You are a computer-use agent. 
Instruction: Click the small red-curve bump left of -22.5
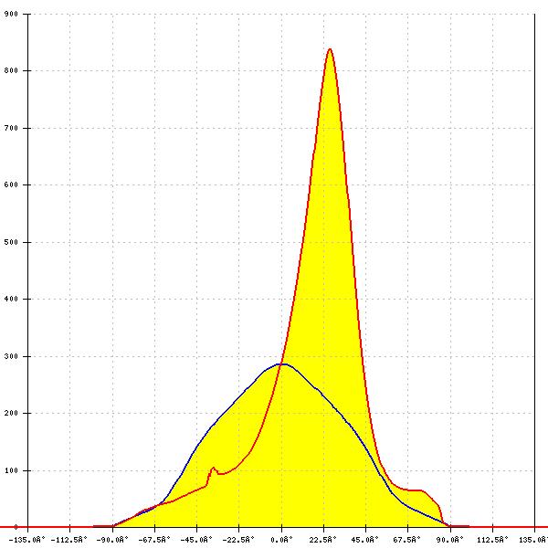click(x=213, y=468)
